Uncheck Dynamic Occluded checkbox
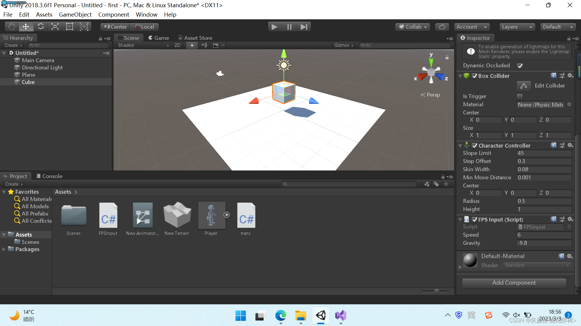The height and width of the screenshot is (326, 581). [520, 66]
